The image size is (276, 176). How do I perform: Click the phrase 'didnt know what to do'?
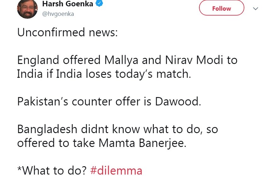[140, 129]
